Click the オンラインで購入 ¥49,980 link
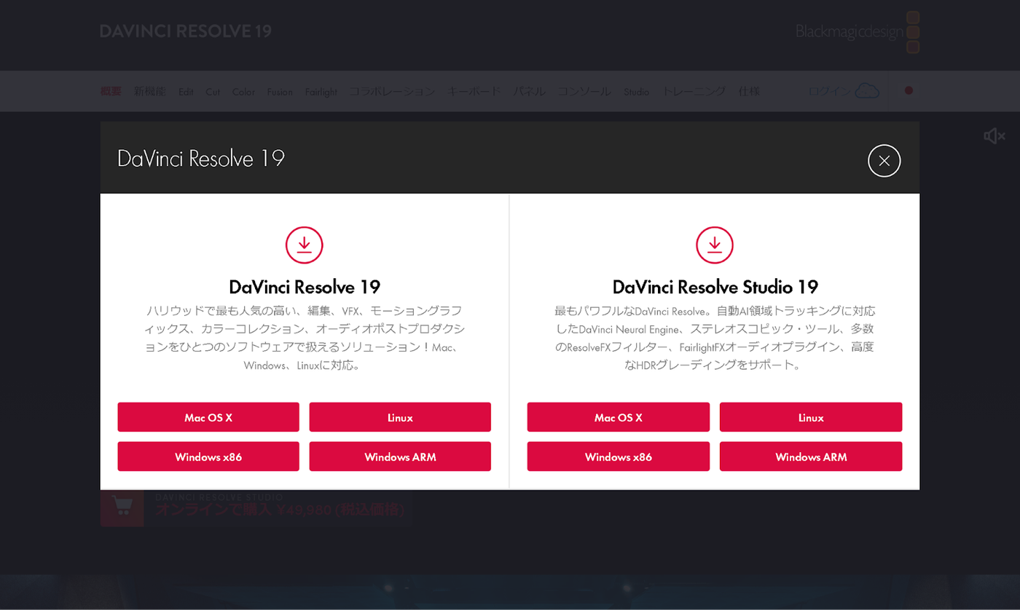The height and width of the screenshot is (610, 1020). pyautogui.click(x=279, y=510)
